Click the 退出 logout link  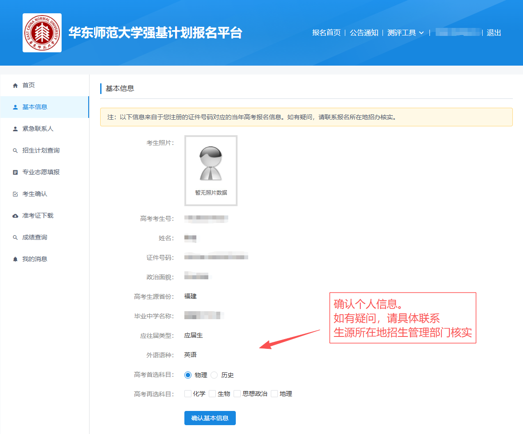pos(494,33)
